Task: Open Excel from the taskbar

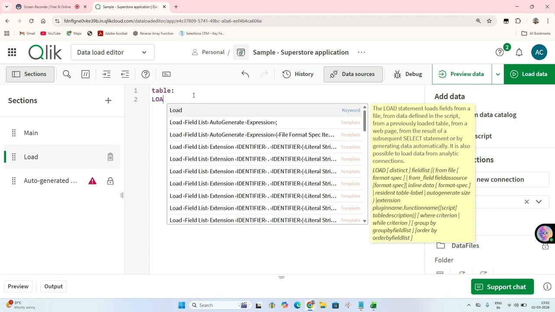Action: pos(373,305)
